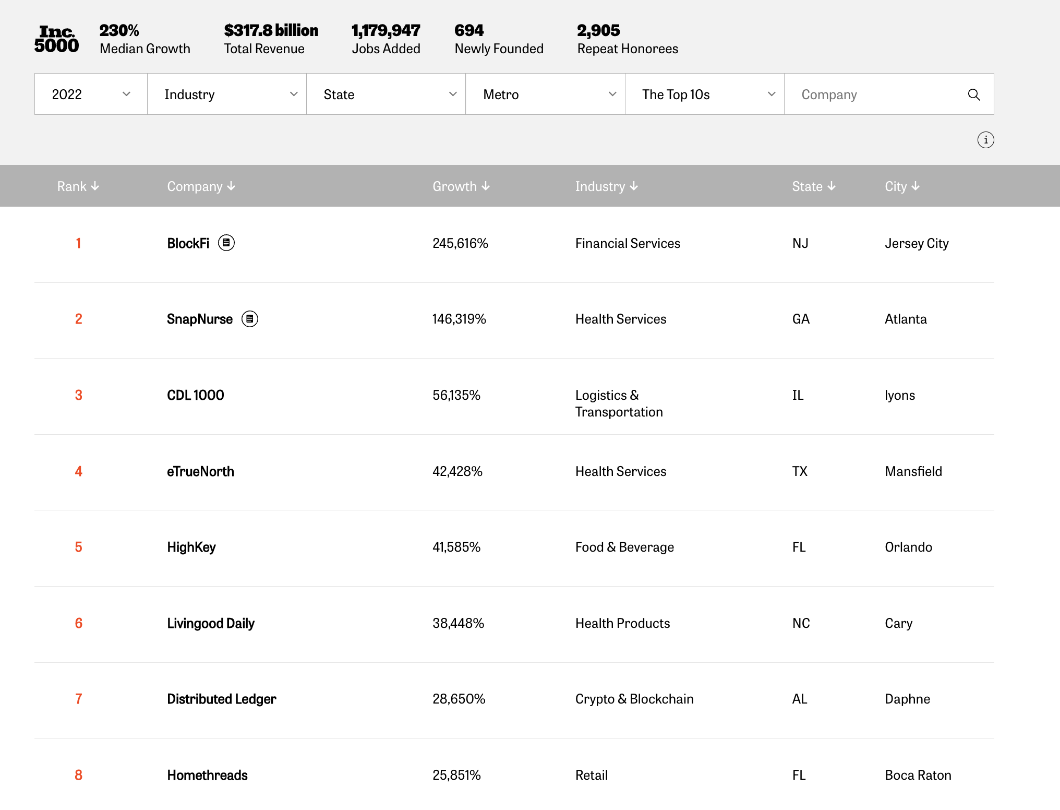The image size is (1060, 810).
Task: Expand the State filter dropdown
Action: (x=386, y=94)
